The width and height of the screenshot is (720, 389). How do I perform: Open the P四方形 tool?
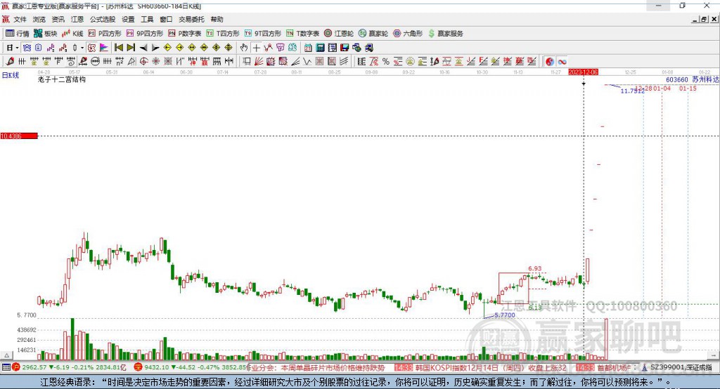coord(105,34)
